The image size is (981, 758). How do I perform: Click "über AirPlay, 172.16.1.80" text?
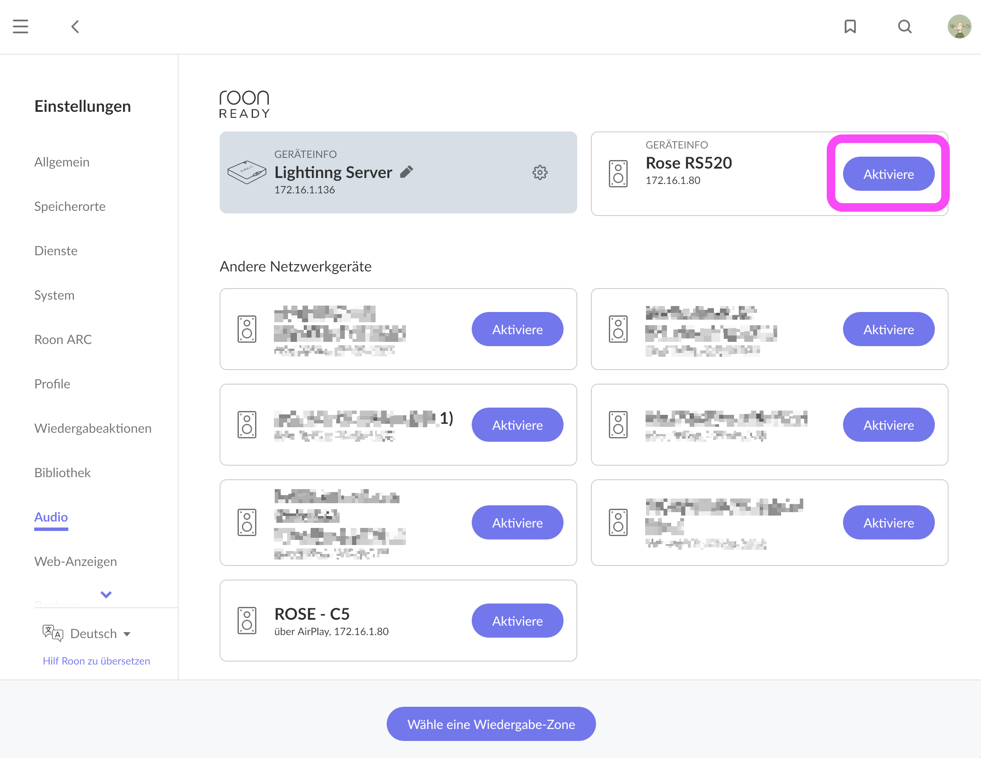pos(332,631)
